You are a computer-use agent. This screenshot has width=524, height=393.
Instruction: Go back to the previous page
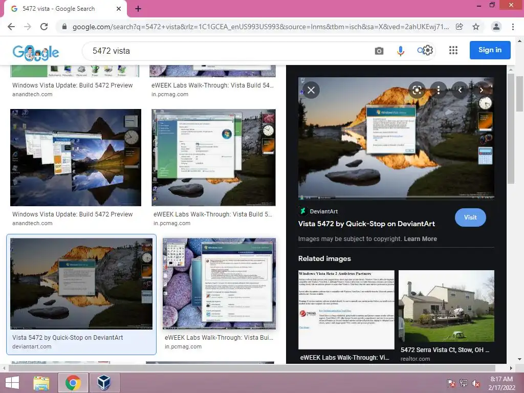point(11,27)
